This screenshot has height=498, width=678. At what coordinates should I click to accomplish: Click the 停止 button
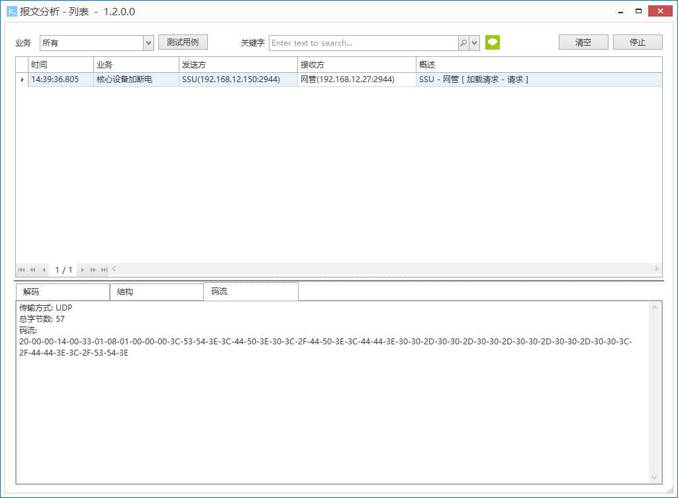[638, 42]
